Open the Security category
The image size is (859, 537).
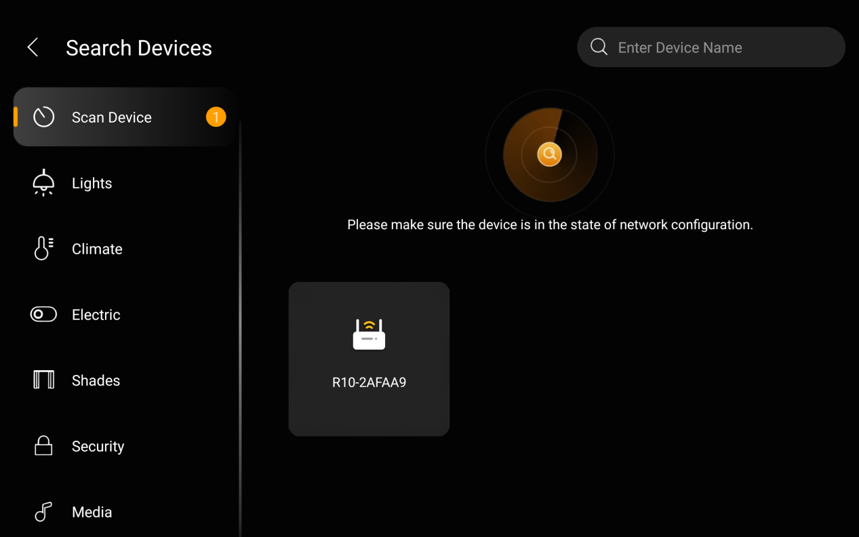coord(124,446)
